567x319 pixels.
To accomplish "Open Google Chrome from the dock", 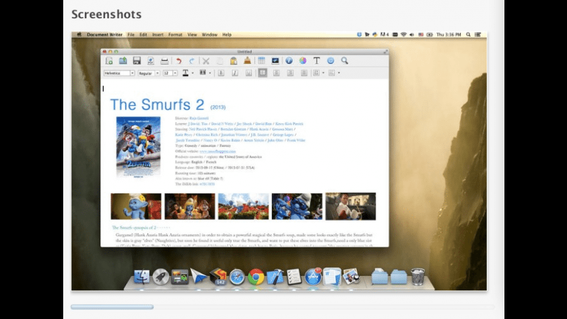I will point(256,277).
